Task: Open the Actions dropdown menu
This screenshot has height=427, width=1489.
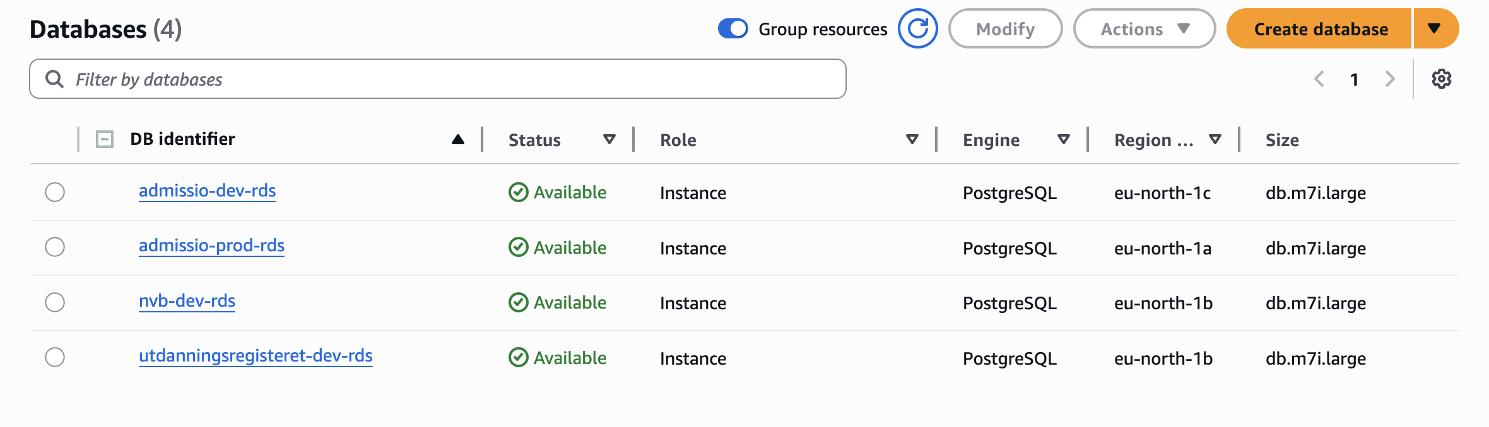Action: coord(1144,29)
